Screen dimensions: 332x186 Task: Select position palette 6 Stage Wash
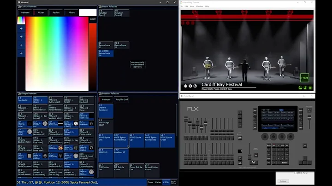106,126
